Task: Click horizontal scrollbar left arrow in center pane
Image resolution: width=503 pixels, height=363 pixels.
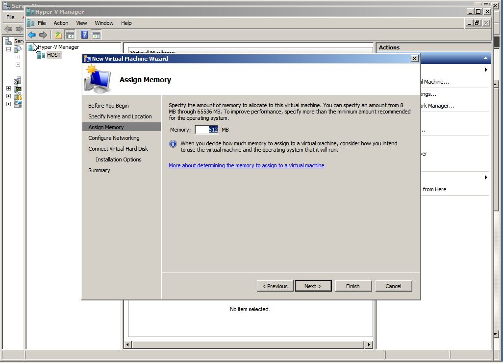Action: [x=127, y=345]
